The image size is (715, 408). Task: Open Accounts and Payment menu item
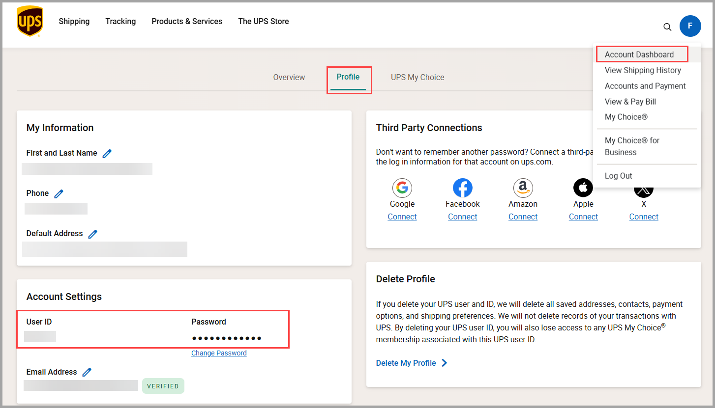(645, 86)
